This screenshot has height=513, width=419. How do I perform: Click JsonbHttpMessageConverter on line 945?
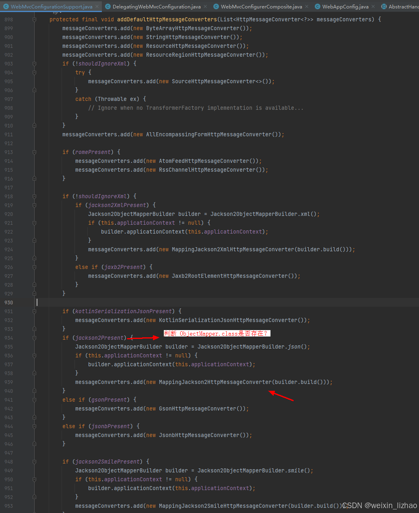[199, 435]
